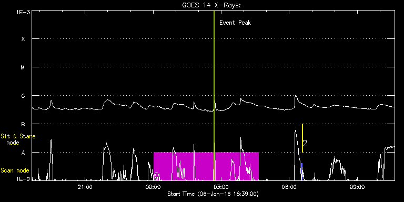This screenshot has width=404, height=202.
Task: Click the '1E-3' y-axis label
Action: [x=23, y=12]
